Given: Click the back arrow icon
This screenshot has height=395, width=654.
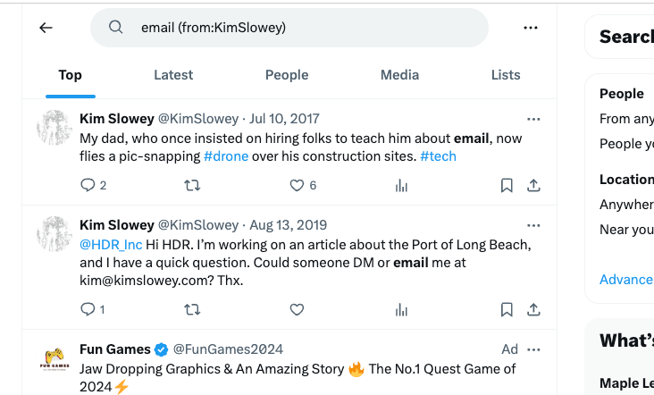Looking at the screenshot, I should pos(46,28).
